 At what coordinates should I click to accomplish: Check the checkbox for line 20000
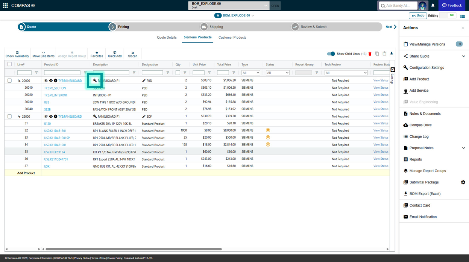tap(10, 80)
